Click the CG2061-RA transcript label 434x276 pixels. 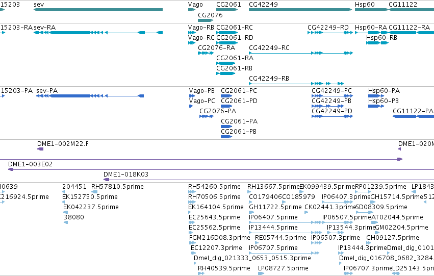(x=235, y=58)
